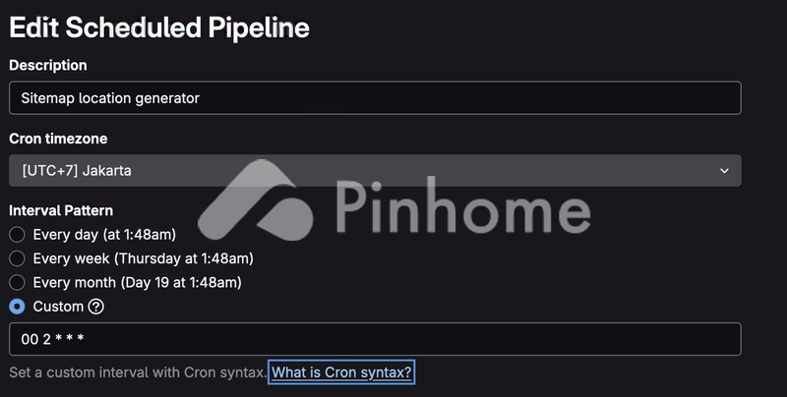Select the Every day radio button
This screenshot has width=787, height=397.
coord(17,235)
